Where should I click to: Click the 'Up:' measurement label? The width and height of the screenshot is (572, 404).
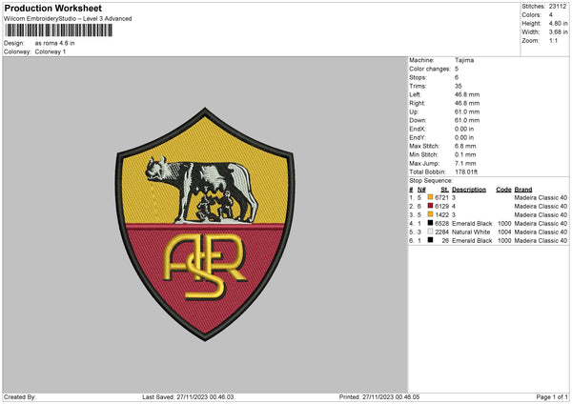(x=414, y=111)
